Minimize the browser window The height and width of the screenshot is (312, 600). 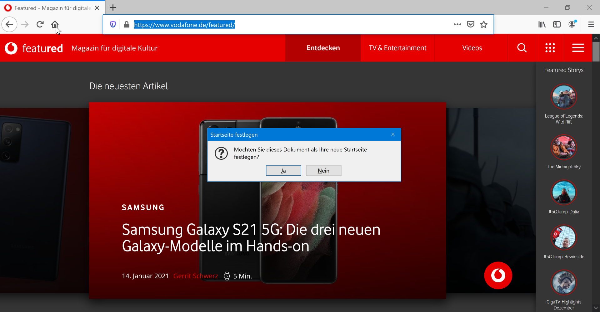(546, 7)
